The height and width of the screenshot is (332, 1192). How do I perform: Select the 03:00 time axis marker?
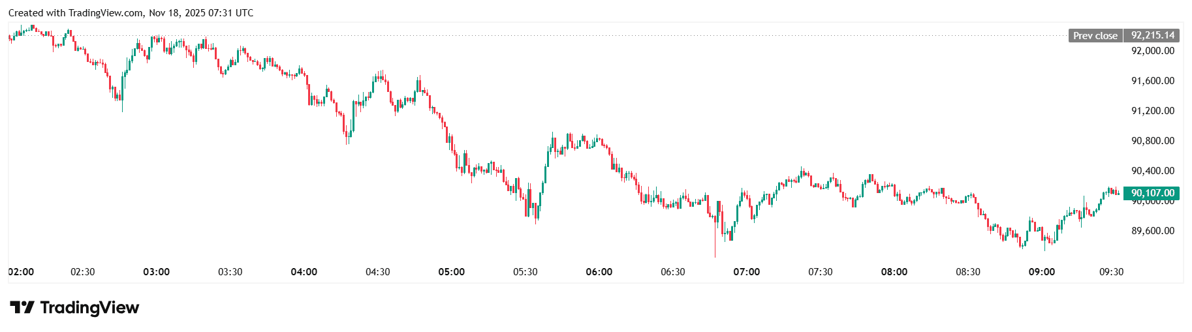(x=157, y=272)
